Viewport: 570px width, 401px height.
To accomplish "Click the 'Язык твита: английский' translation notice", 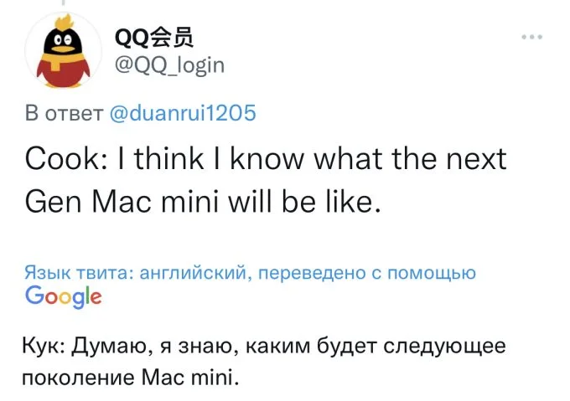I will (136, 272).
